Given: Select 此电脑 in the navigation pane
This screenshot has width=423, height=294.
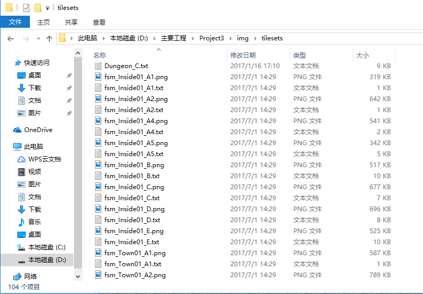Looking at the screenshot, I should [x=34, y=147].
